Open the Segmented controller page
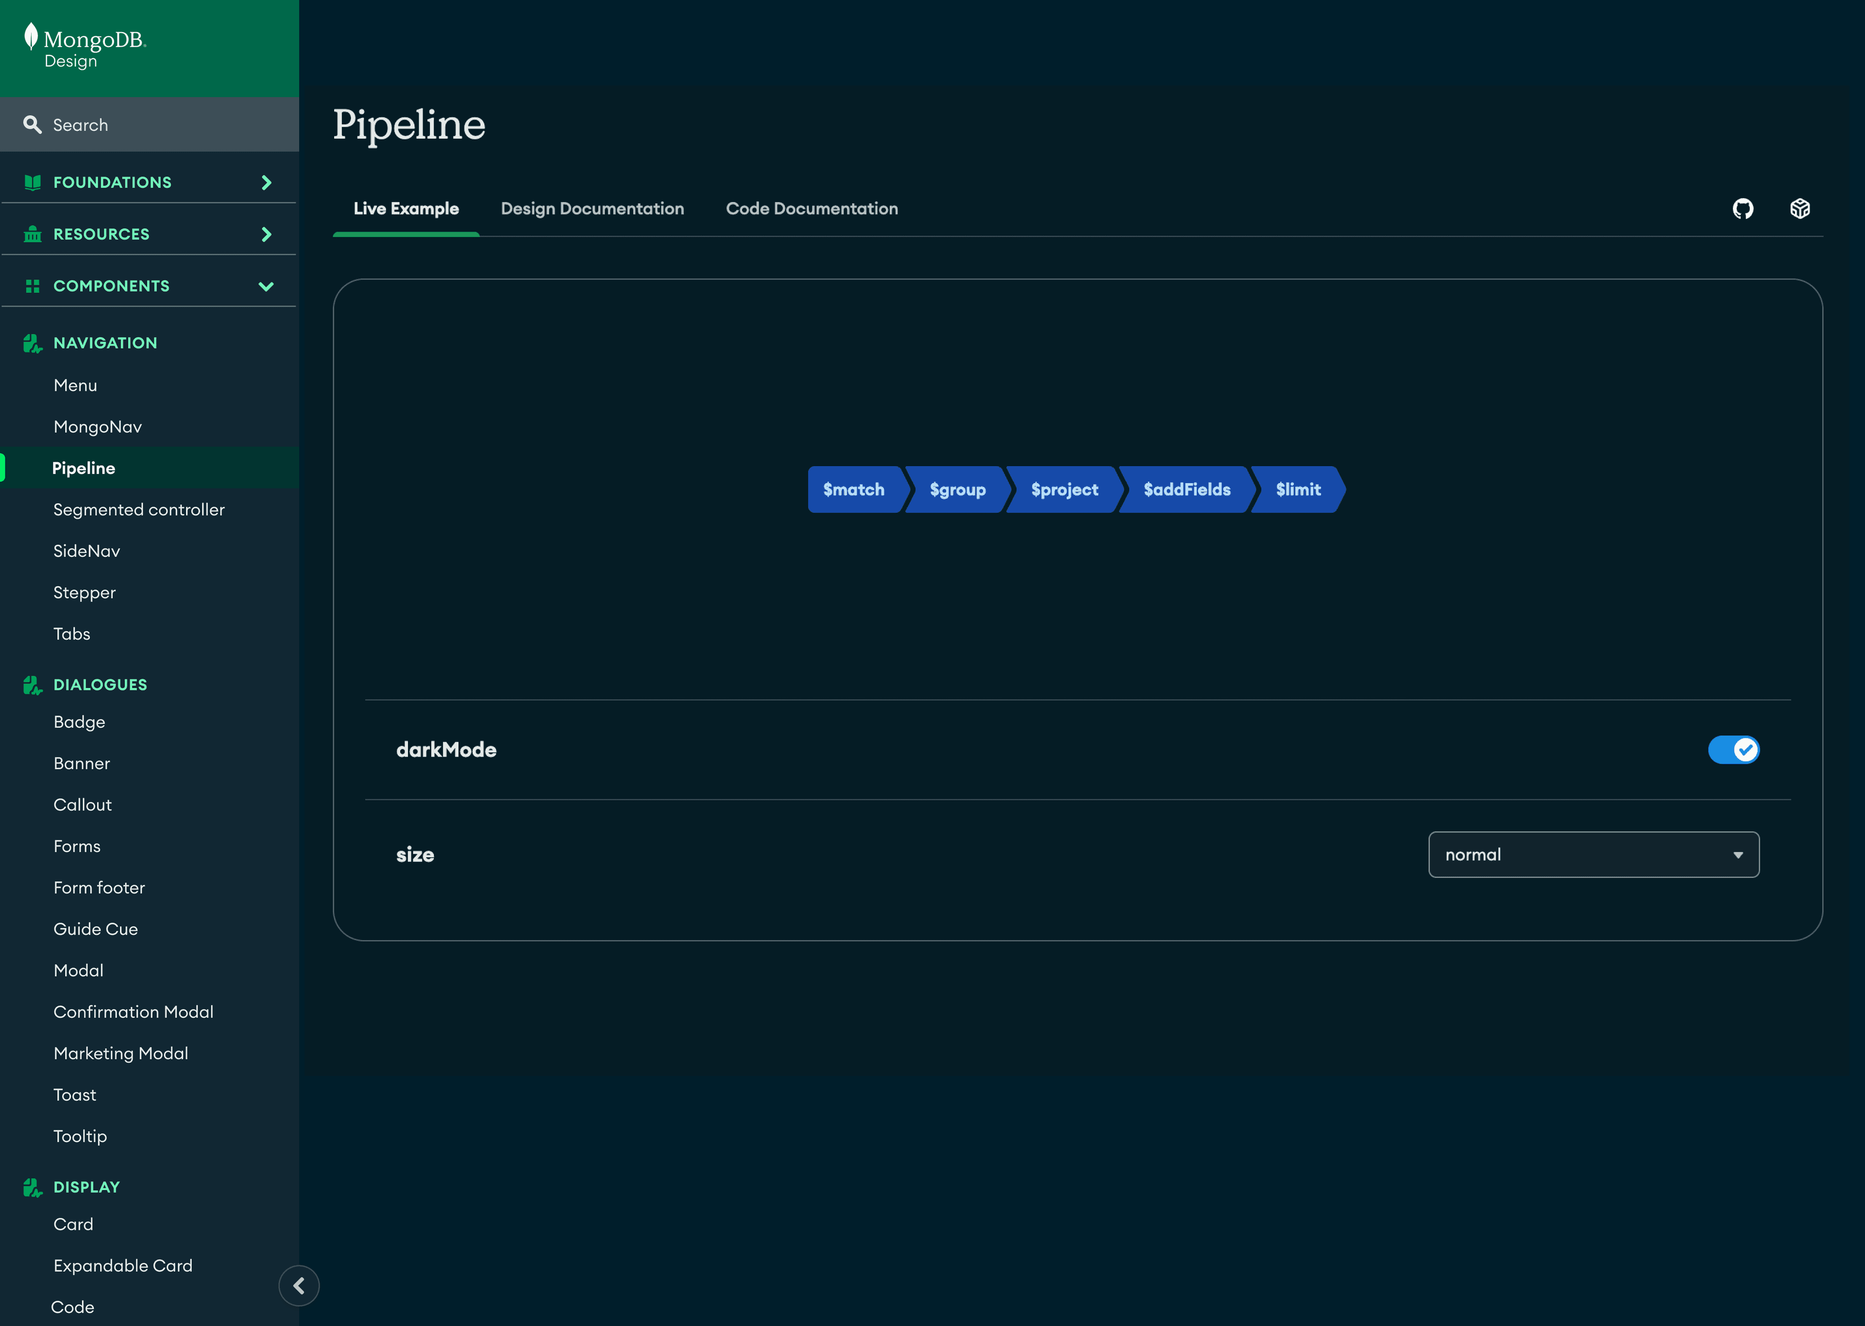This screenshot has width=1865, height=1326. tap(139, 509)
